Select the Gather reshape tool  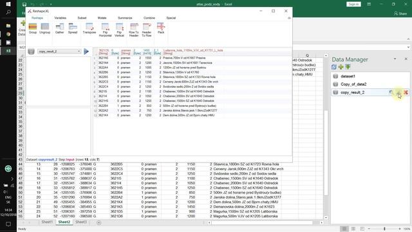point(60,28)
